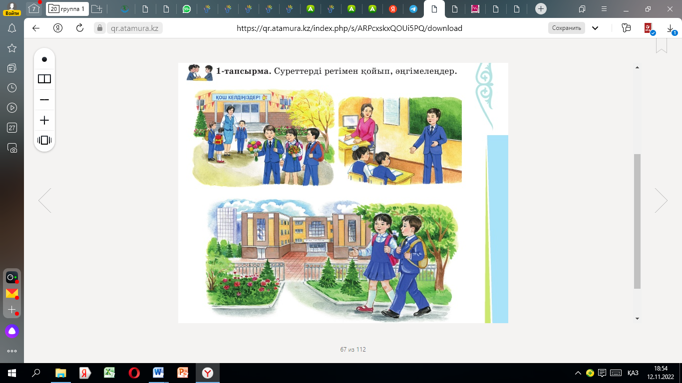Create a new tab group with the folder-plus icon

tap(97, 9)
